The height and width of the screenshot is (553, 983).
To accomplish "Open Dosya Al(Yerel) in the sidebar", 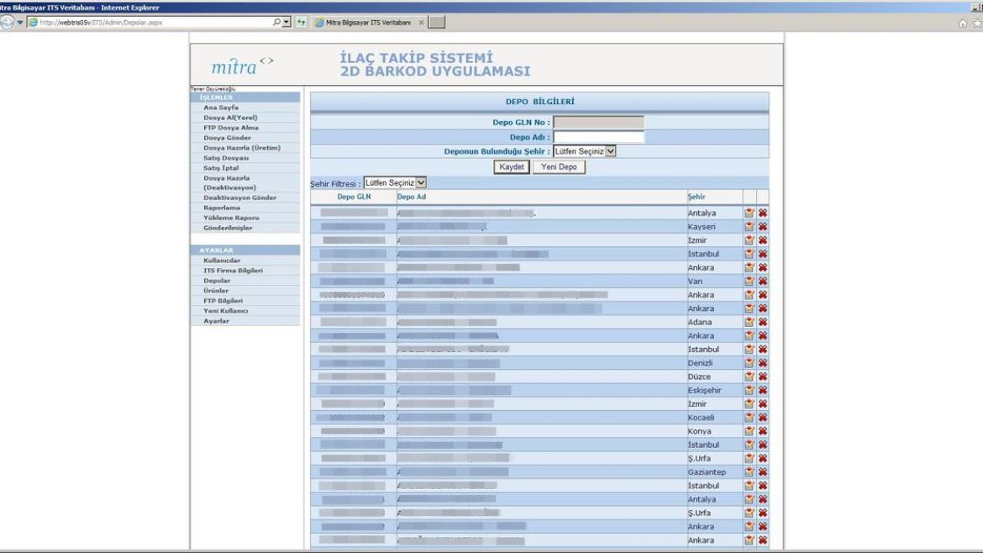I will (x=230, y=118).
